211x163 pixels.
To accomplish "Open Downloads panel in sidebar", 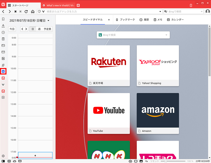I will (3, 26).
